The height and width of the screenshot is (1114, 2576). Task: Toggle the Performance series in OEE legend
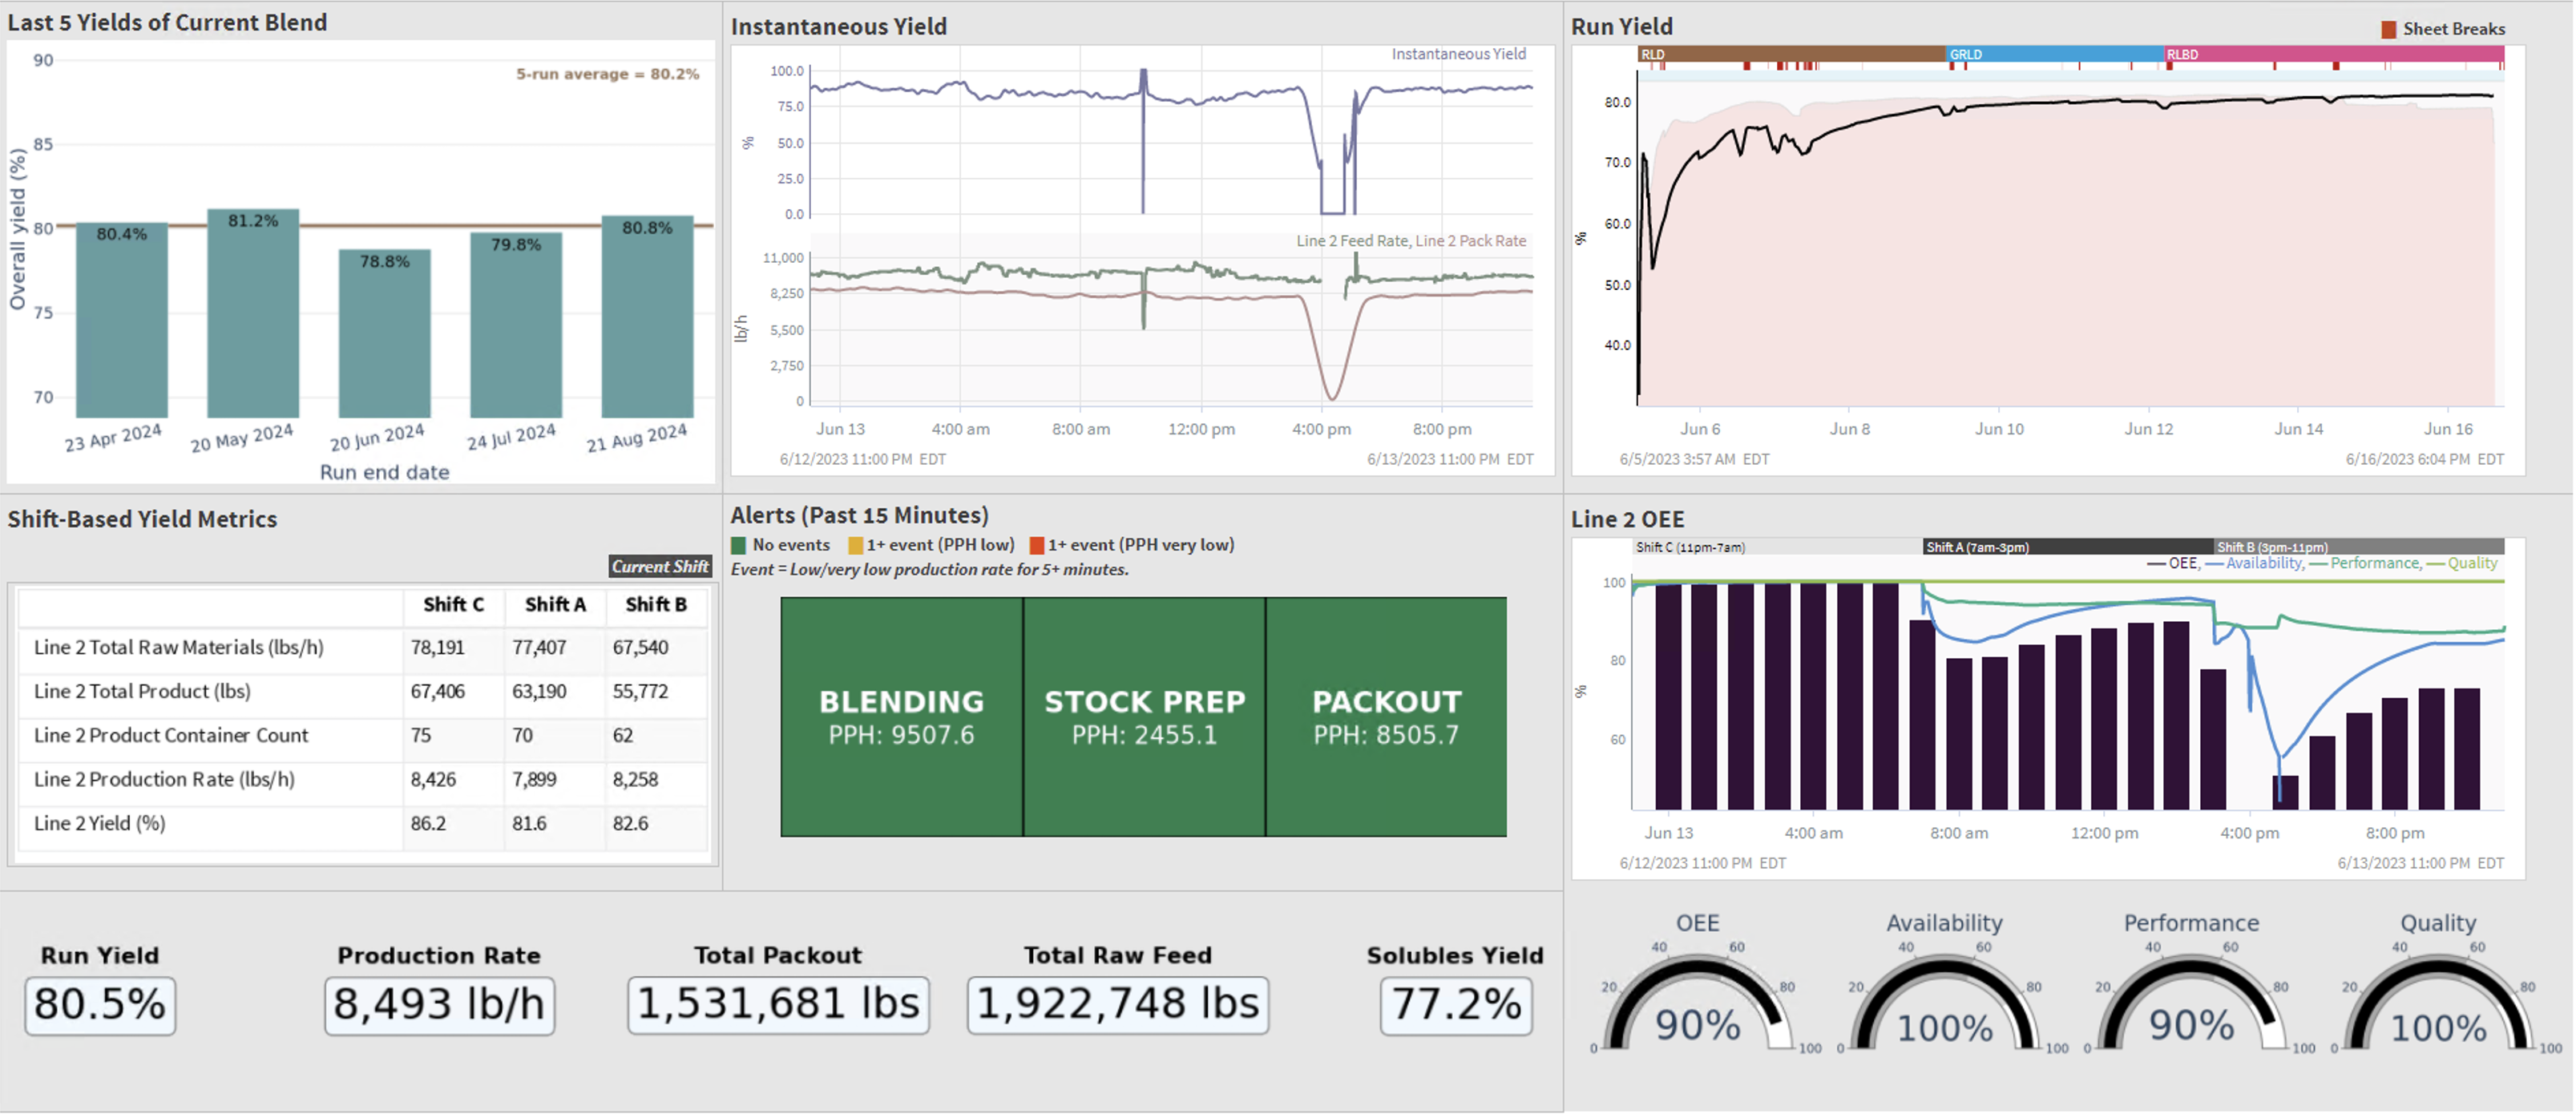2374,564
